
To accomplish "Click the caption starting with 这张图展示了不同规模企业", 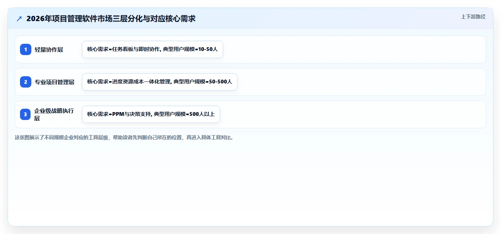I will 124,137.
